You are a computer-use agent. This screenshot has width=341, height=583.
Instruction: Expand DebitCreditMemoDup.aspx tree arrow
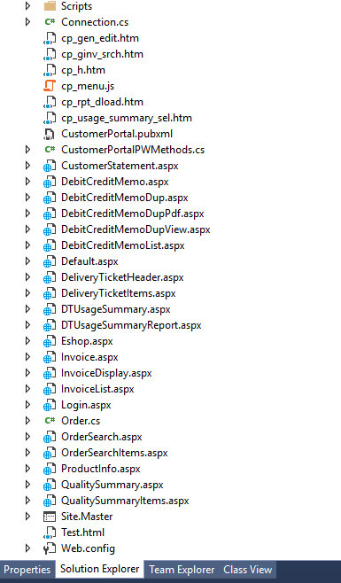(x=27, y=198)
